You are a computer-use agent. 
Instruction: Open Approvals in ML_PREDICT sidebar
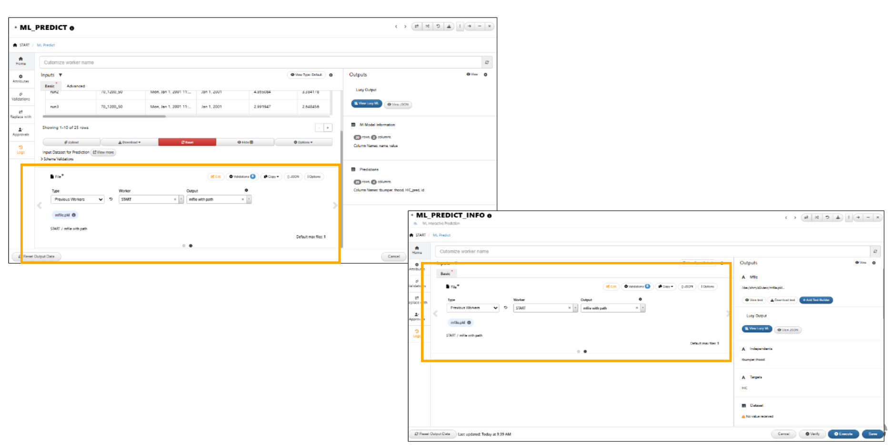click(x=20, y=132)
